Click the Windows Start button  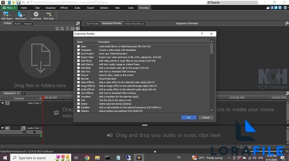(5, 158)
